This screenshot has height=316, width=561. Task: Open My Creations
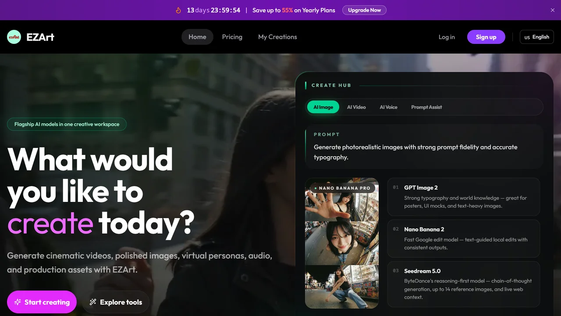277,37
